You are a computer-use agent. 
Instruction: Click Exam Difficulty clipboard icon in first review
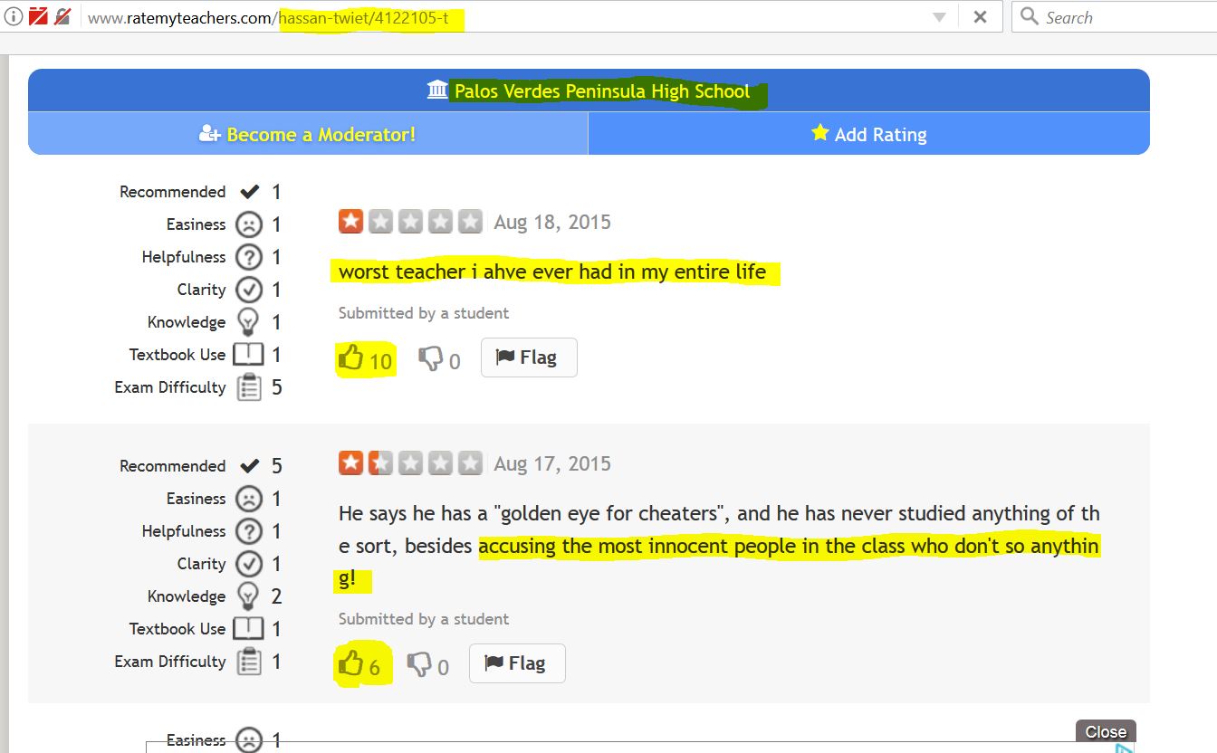pos(249,387)
